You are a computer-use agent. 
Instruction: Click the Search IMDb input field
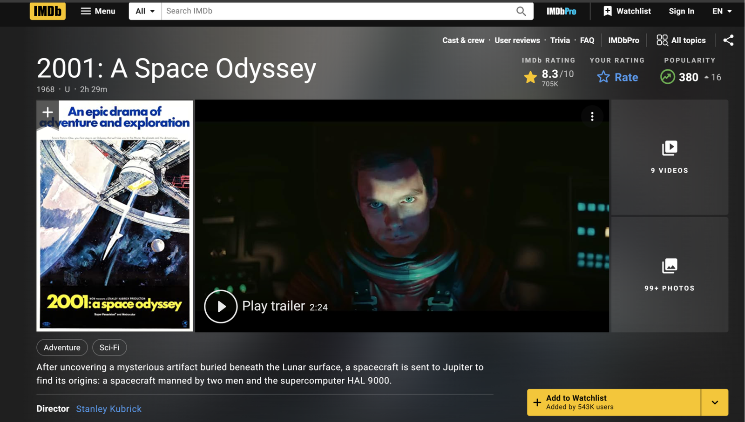(x=338, y=11)
